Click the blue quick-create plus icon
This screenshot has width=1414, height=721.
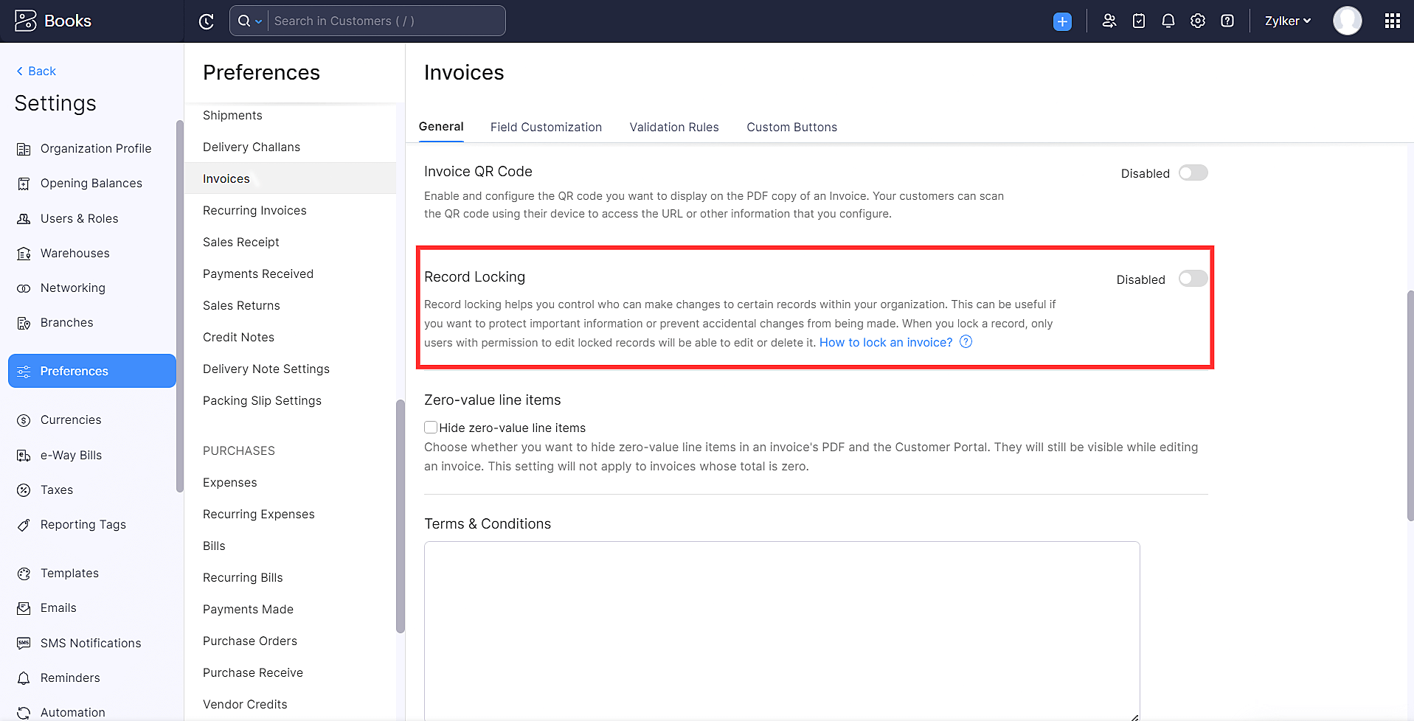pyautogui.click(x=1061, y=21)
